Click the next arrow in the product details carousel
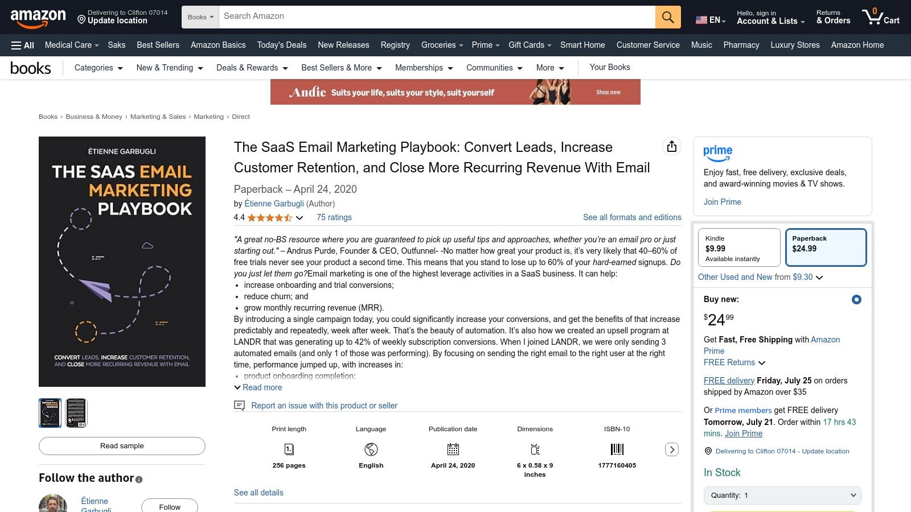The image size is (911, 512). tap(672, 449)
